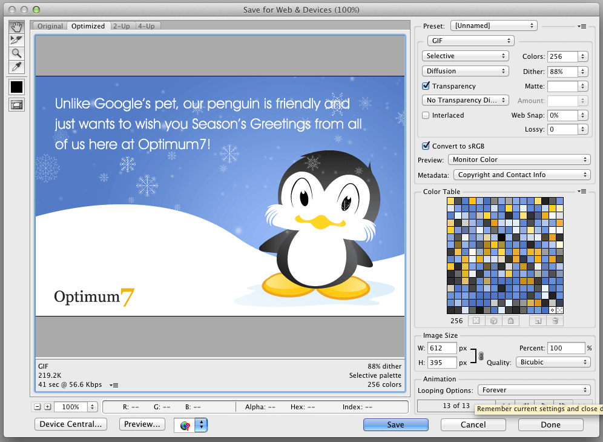Open the preview info flyout menu icon
This screenshot has height=442, width=603.
pyautogui.click(x=113, y=385)
